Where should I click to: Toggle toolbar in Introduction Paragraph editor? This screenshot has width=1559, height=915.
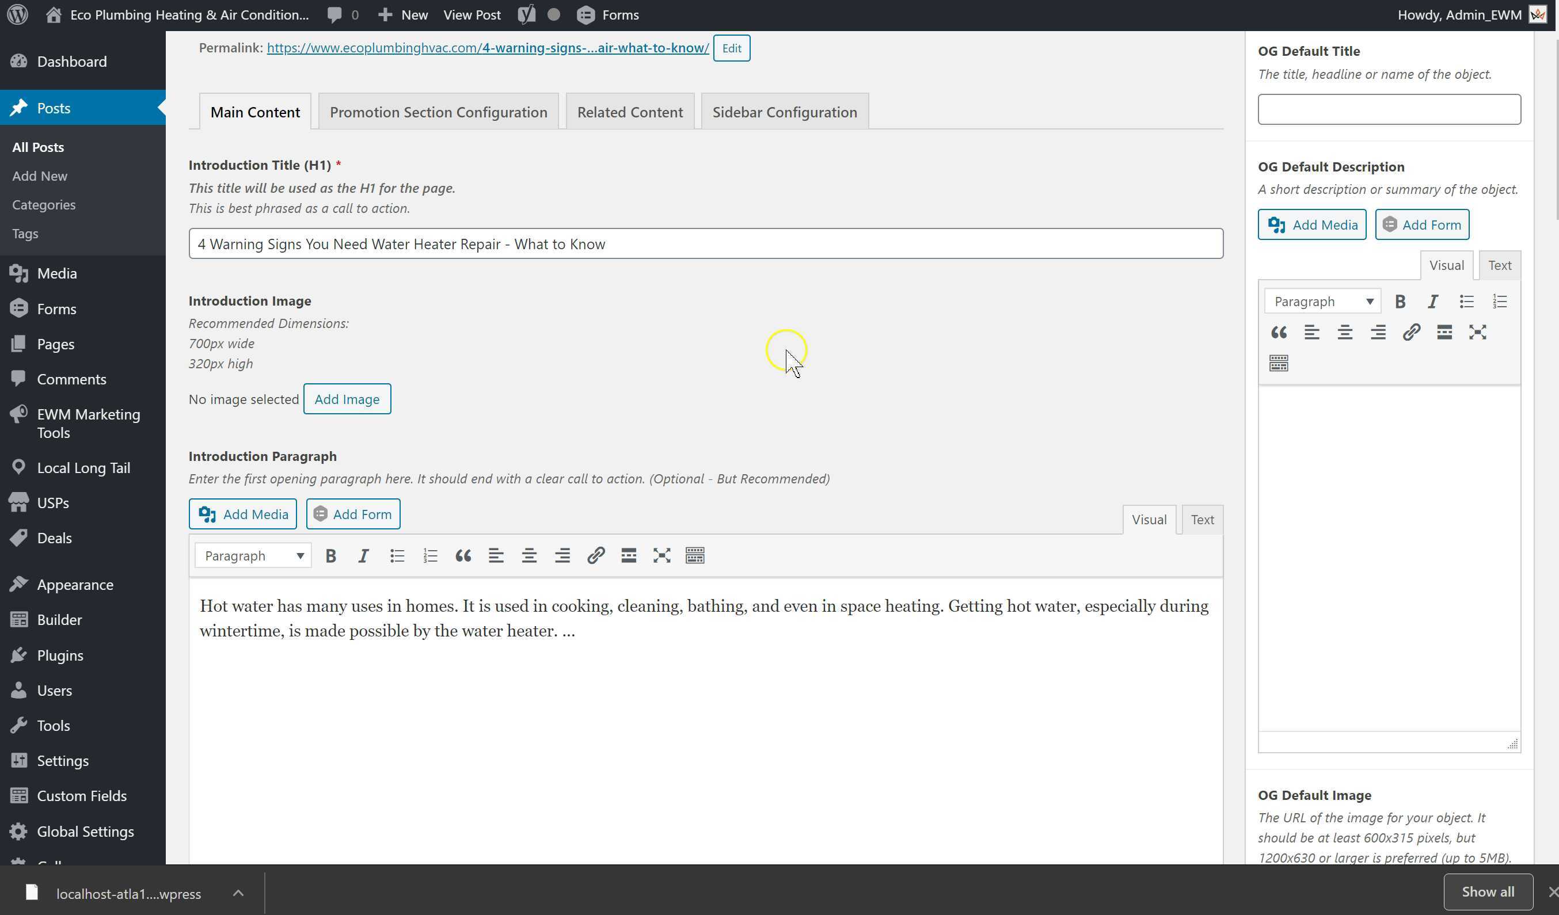[x=695, y=556]
